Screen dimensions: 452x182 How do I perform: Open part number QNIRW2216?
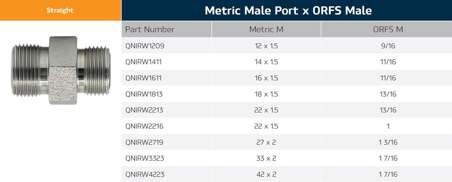coord(145,126)
